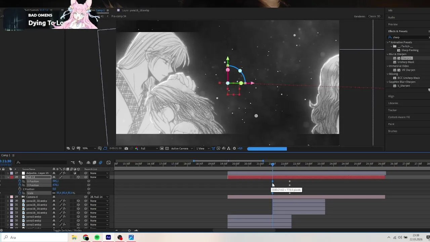Screen dimensions: 430x242
Task: Toggle adjustment layer switch on layer 27
Action: pyautogui.click(x=75, y=173)
